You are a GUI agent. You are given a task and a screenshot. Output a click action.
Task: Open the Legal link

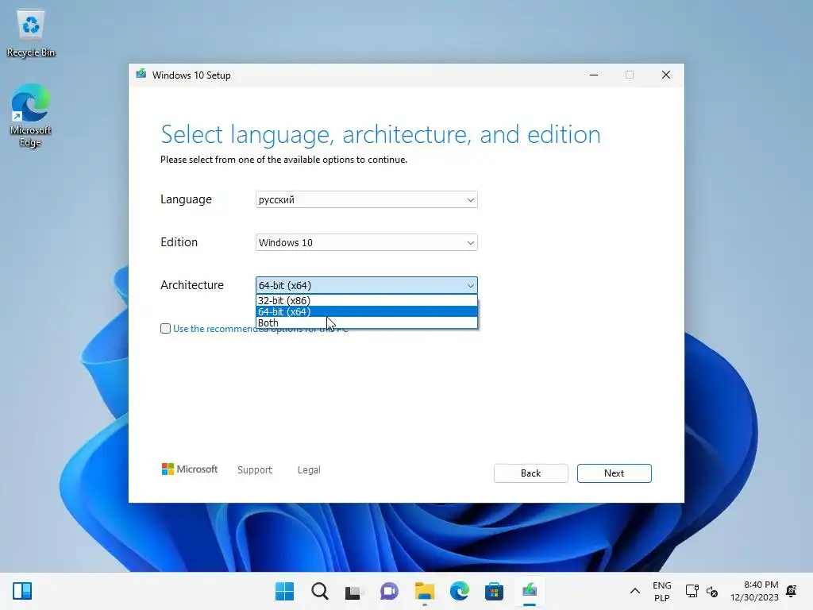(x=309, y=470)
